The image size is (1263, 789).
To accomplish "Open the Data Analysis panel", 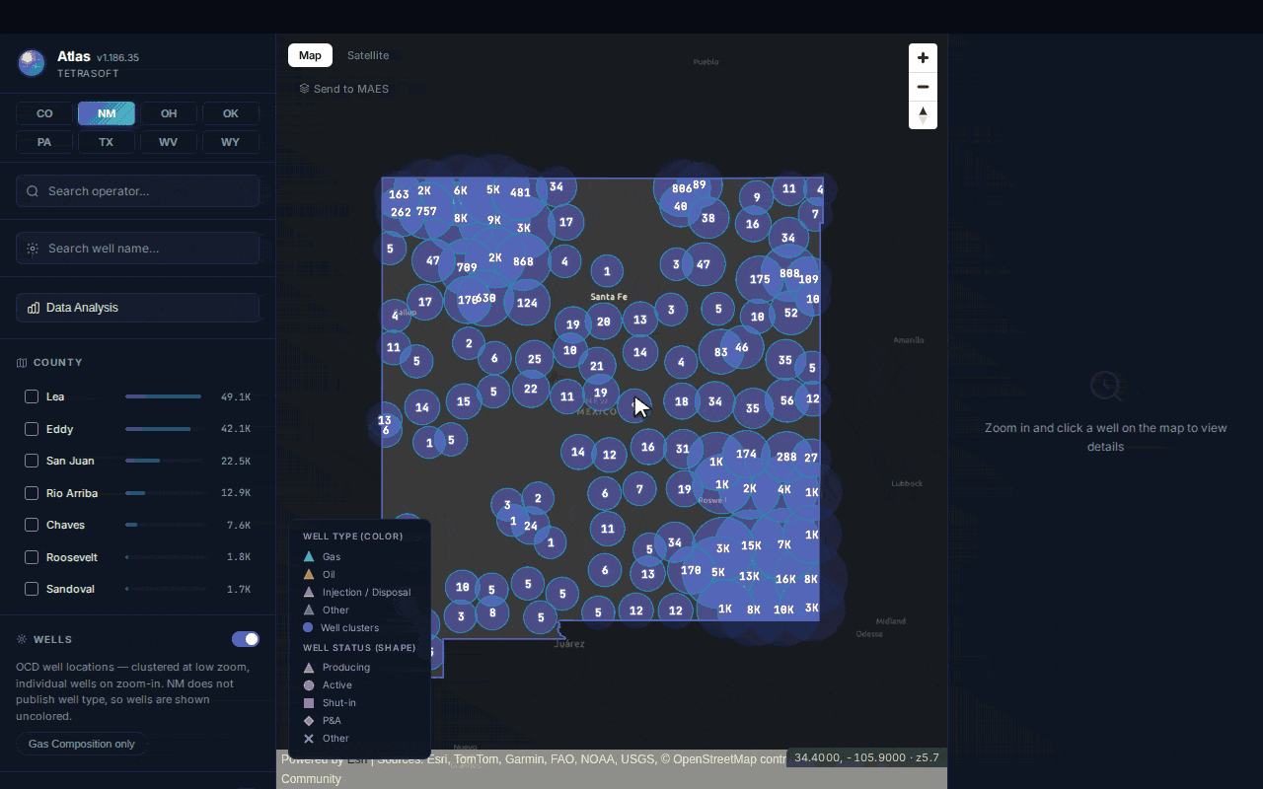I will coord(138,308).
